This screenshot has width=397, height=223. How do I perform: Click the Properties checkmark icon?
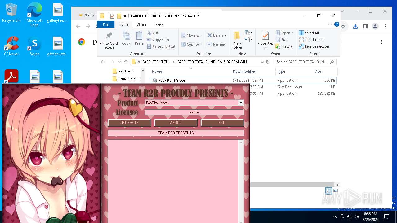click(x=265, y=35)
